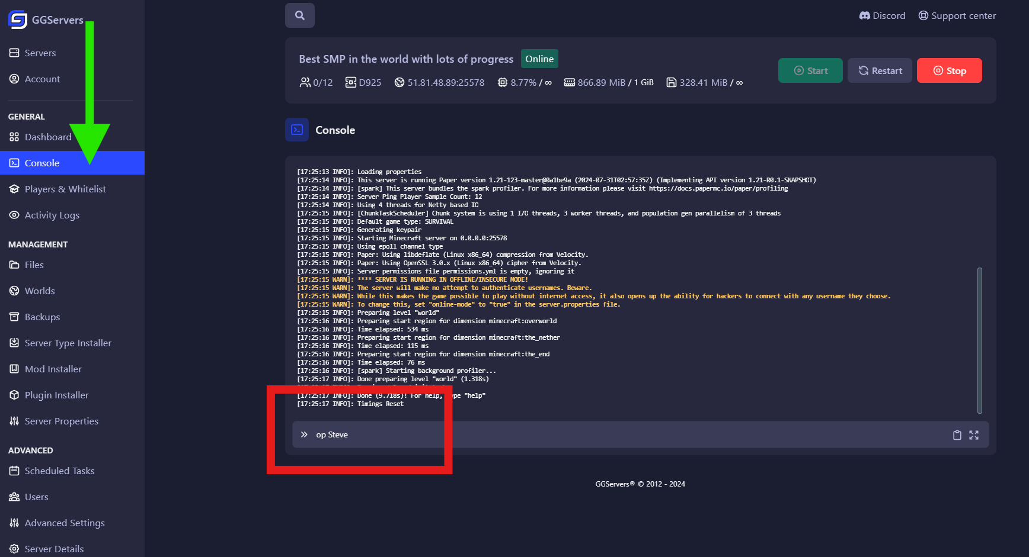Click the Online status badge

[x=539, y=59]
